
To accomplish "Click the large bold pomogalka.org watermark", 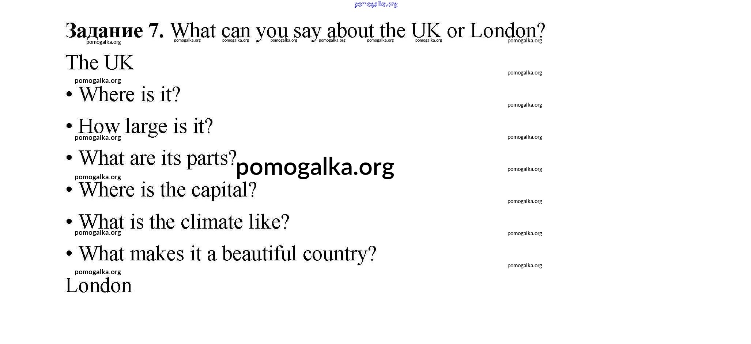I will [x=315, y=167].
